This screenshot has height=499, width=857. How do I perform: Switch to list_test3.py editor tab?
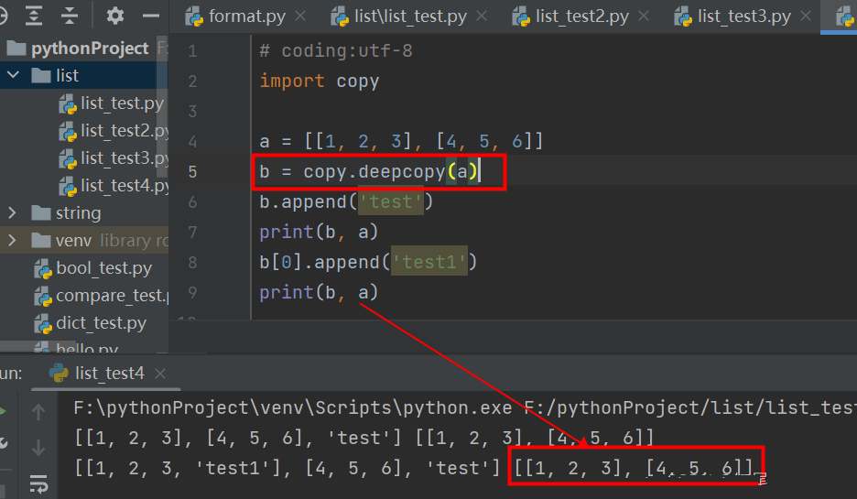tap(743, 16)
